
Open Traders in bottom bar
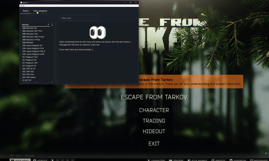[x=176, y=160]
